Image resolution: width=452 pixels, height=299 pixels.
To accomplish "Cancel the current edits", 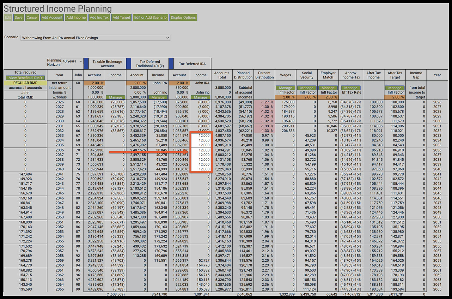I will coord(32,18).
